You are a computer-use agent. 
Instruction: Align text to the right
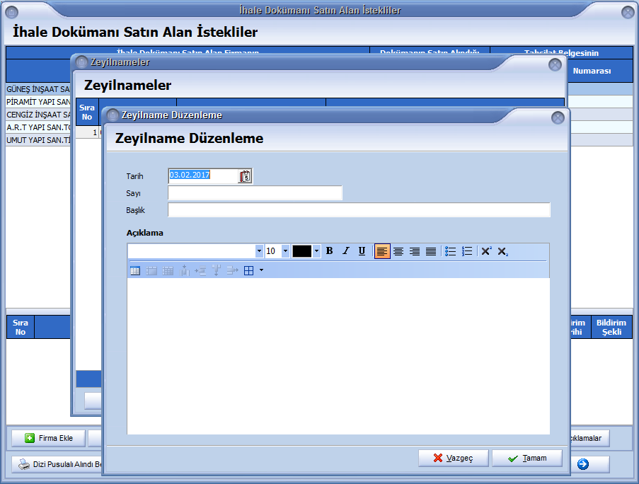tap(415, 251)
